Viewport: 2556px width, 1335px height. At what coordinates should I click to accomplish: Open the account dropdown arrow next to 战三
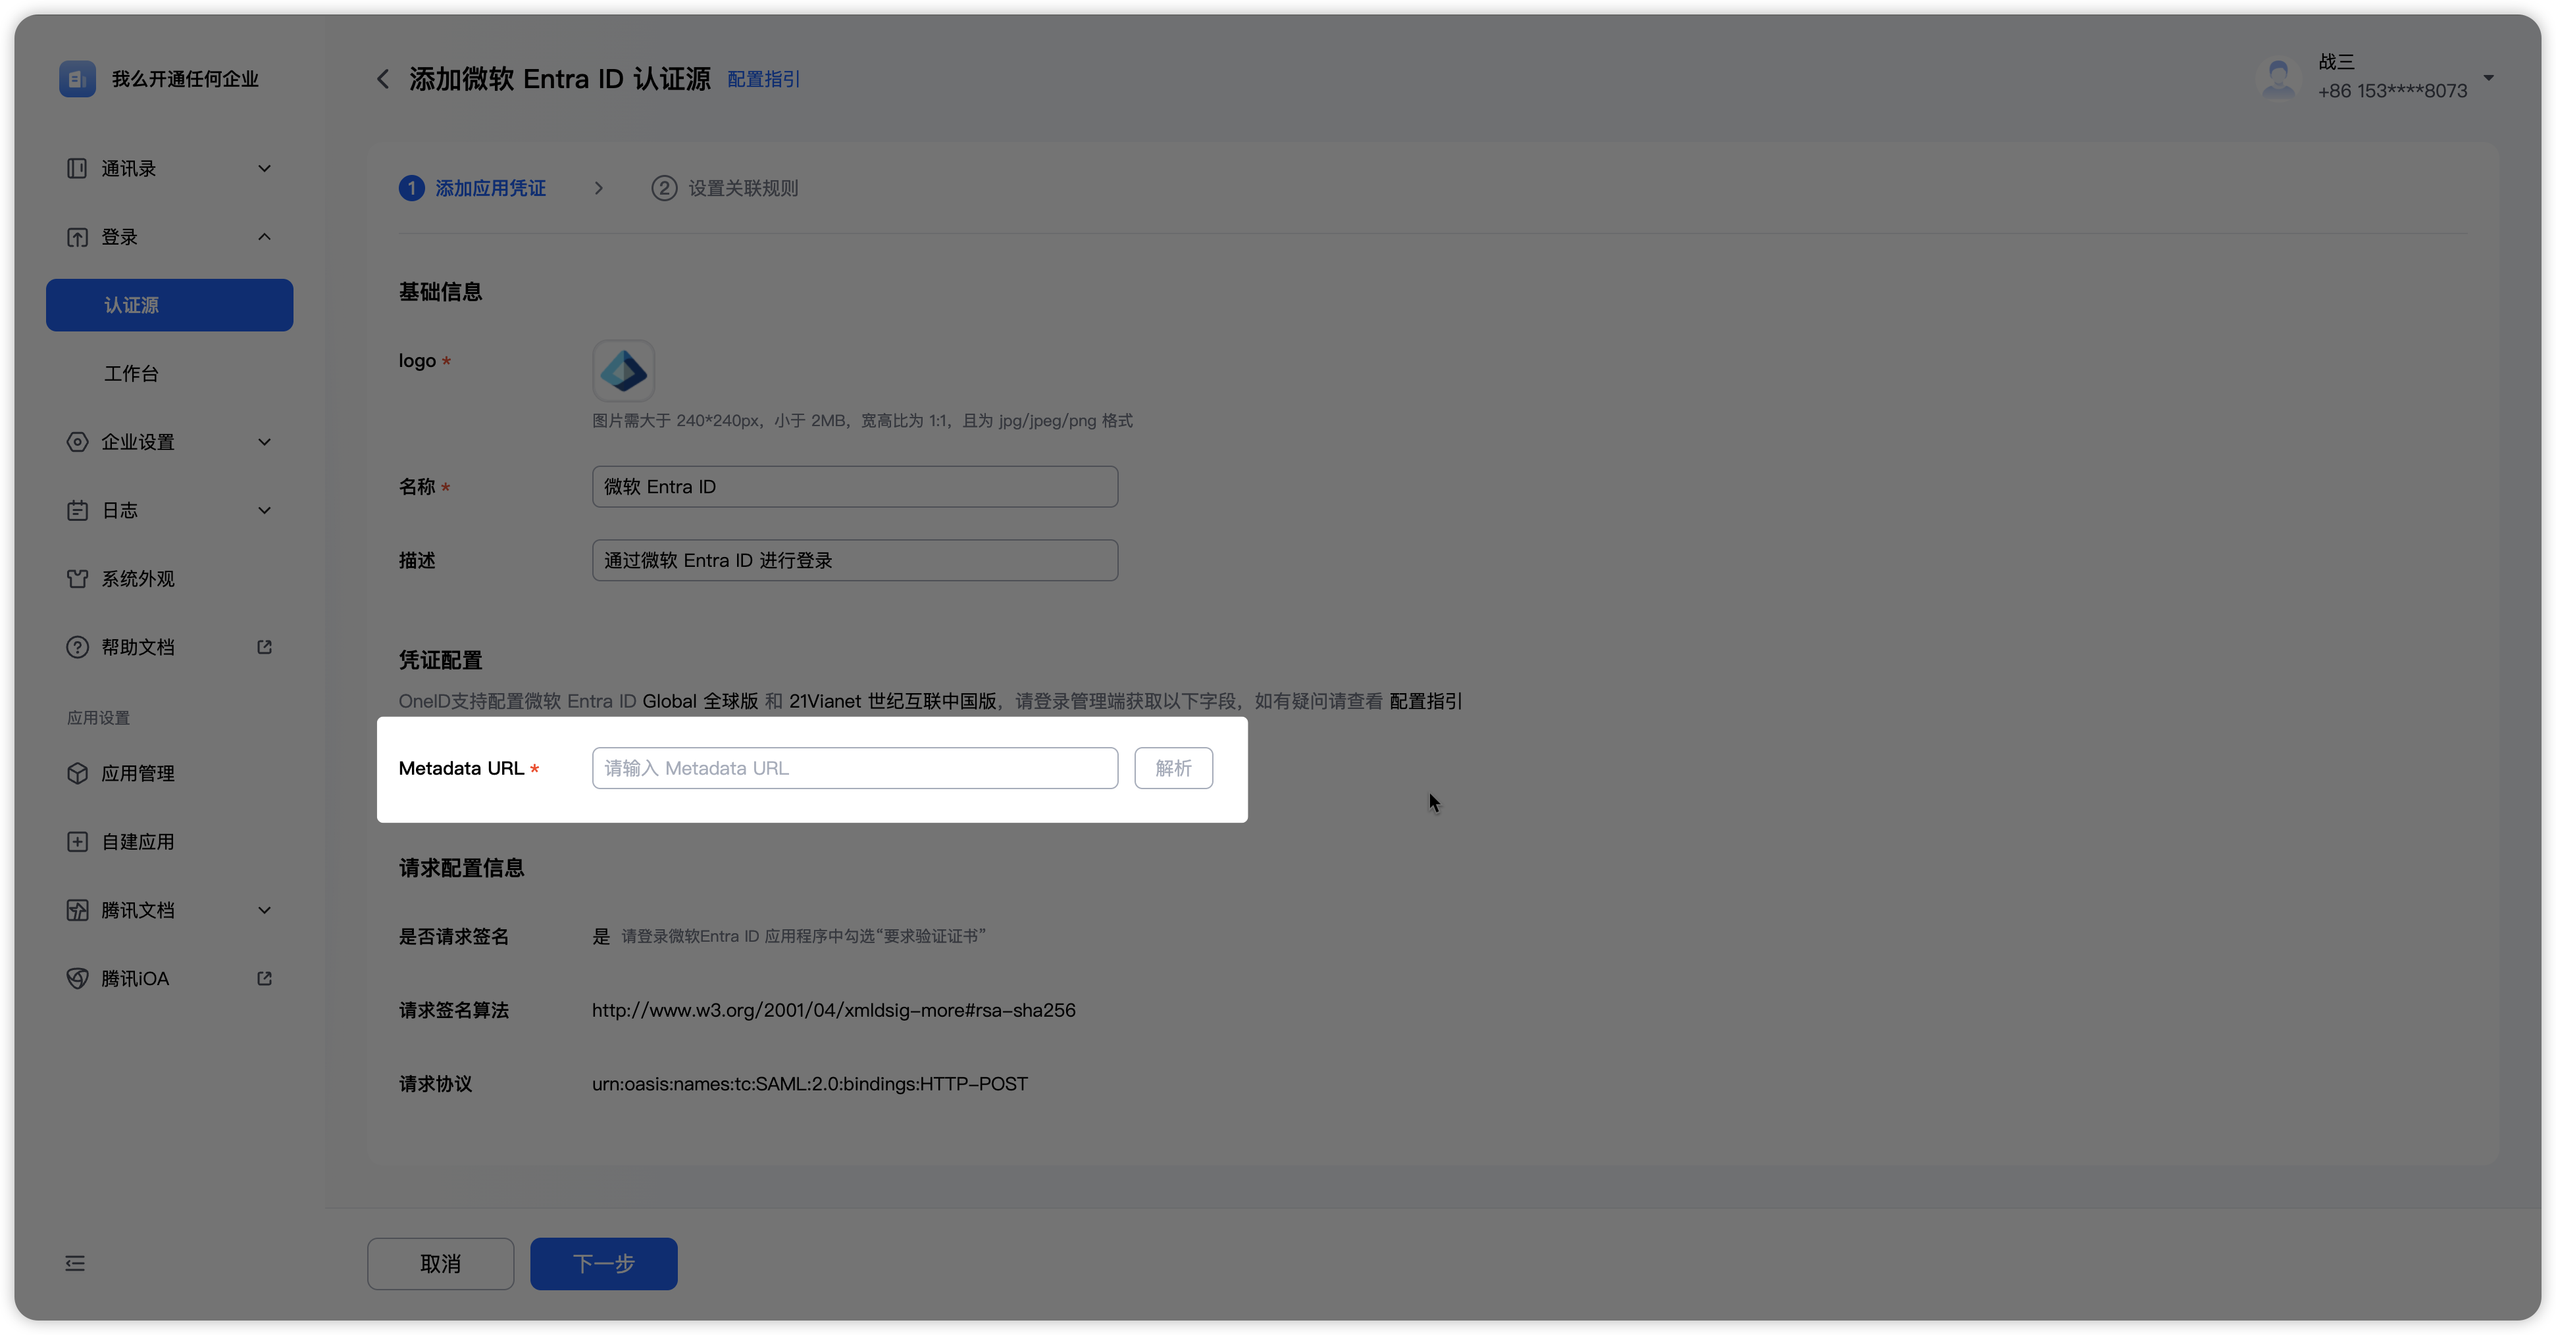tap(2488, 78)
